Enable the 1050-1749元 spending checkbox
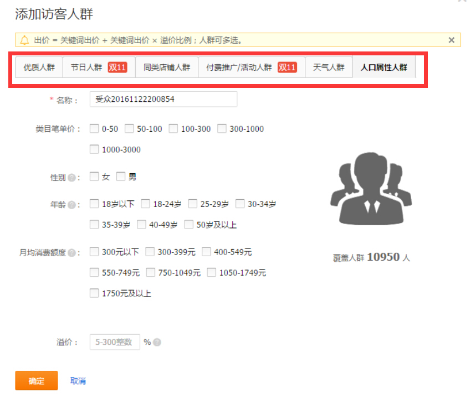476x409 pixels. (212, 272)
